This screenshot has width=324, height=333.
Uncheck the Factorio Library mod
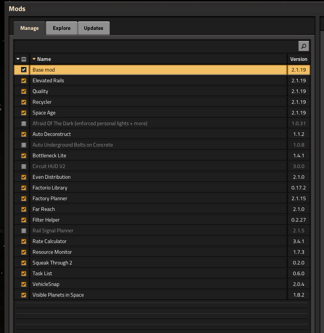pyautogui.click(x=24, y=188)
